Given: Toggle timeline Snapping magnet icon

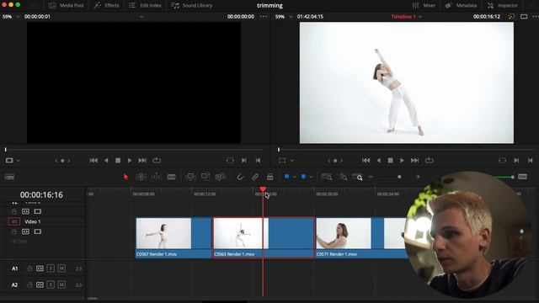Looking at the screenshot, I should point(240,177).
